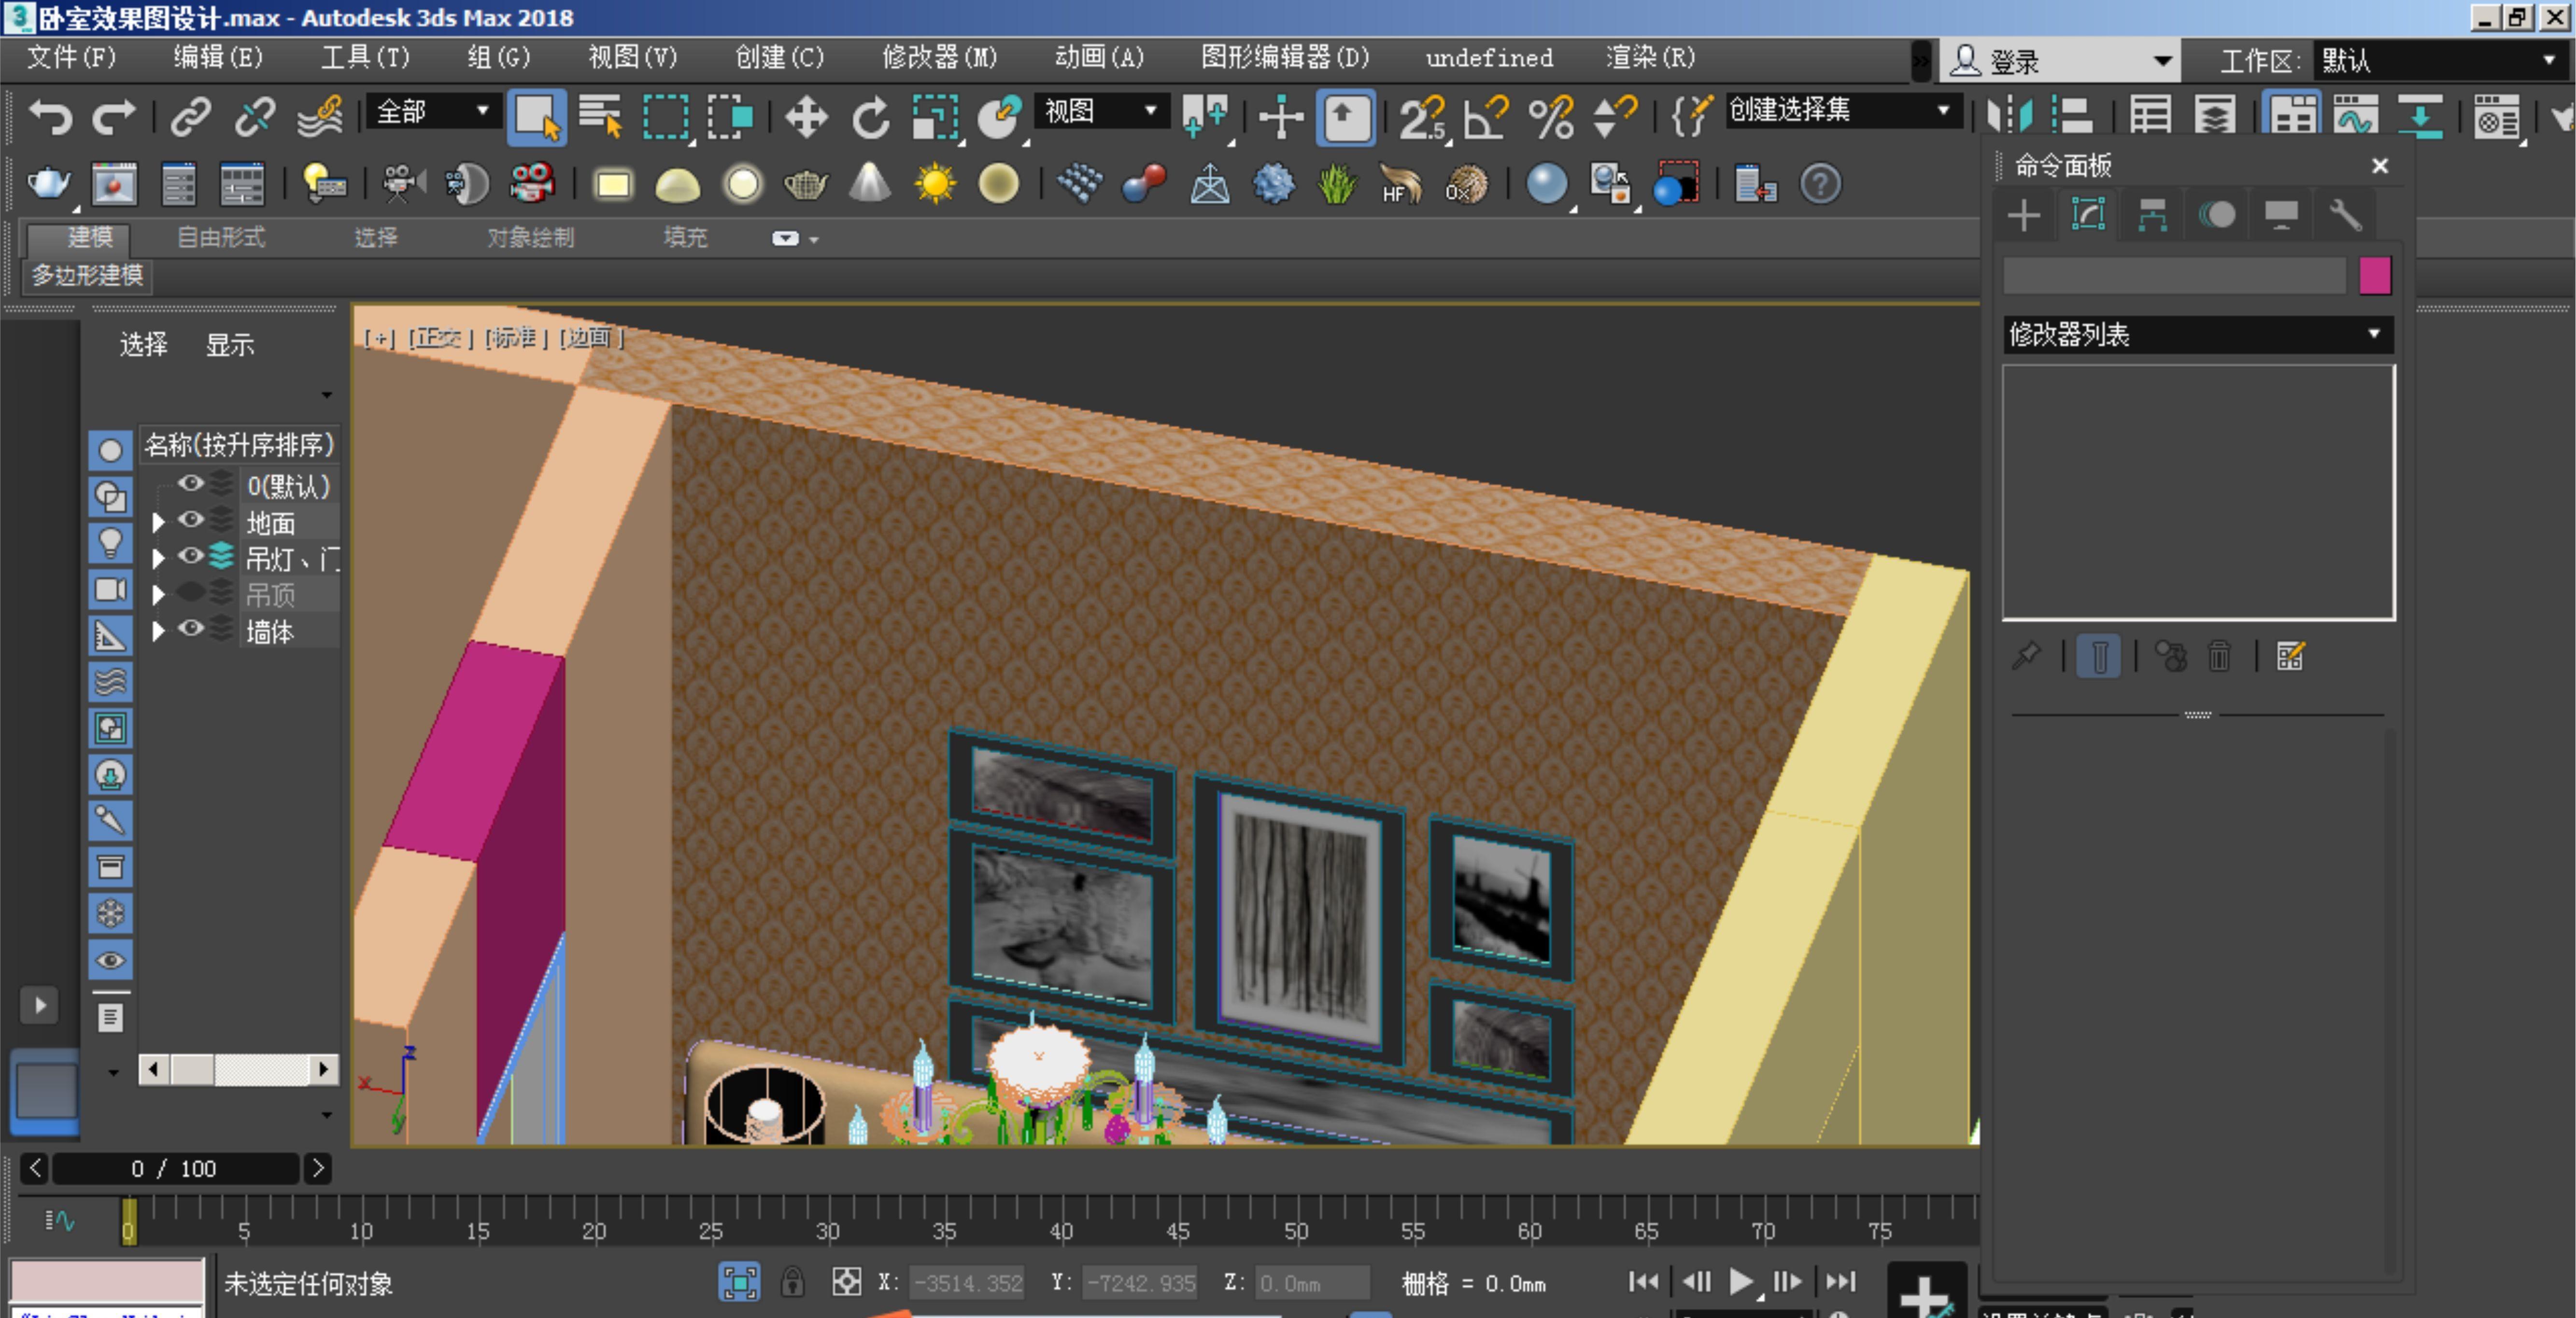Open the 图形编辑器(D) menu
The height and width of the screenshot is (1318, 2576).
[1285, 57]
